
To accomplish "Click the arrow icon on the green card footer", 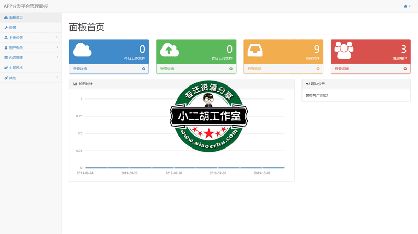I will pyautogui.click(x=231, y=69).
